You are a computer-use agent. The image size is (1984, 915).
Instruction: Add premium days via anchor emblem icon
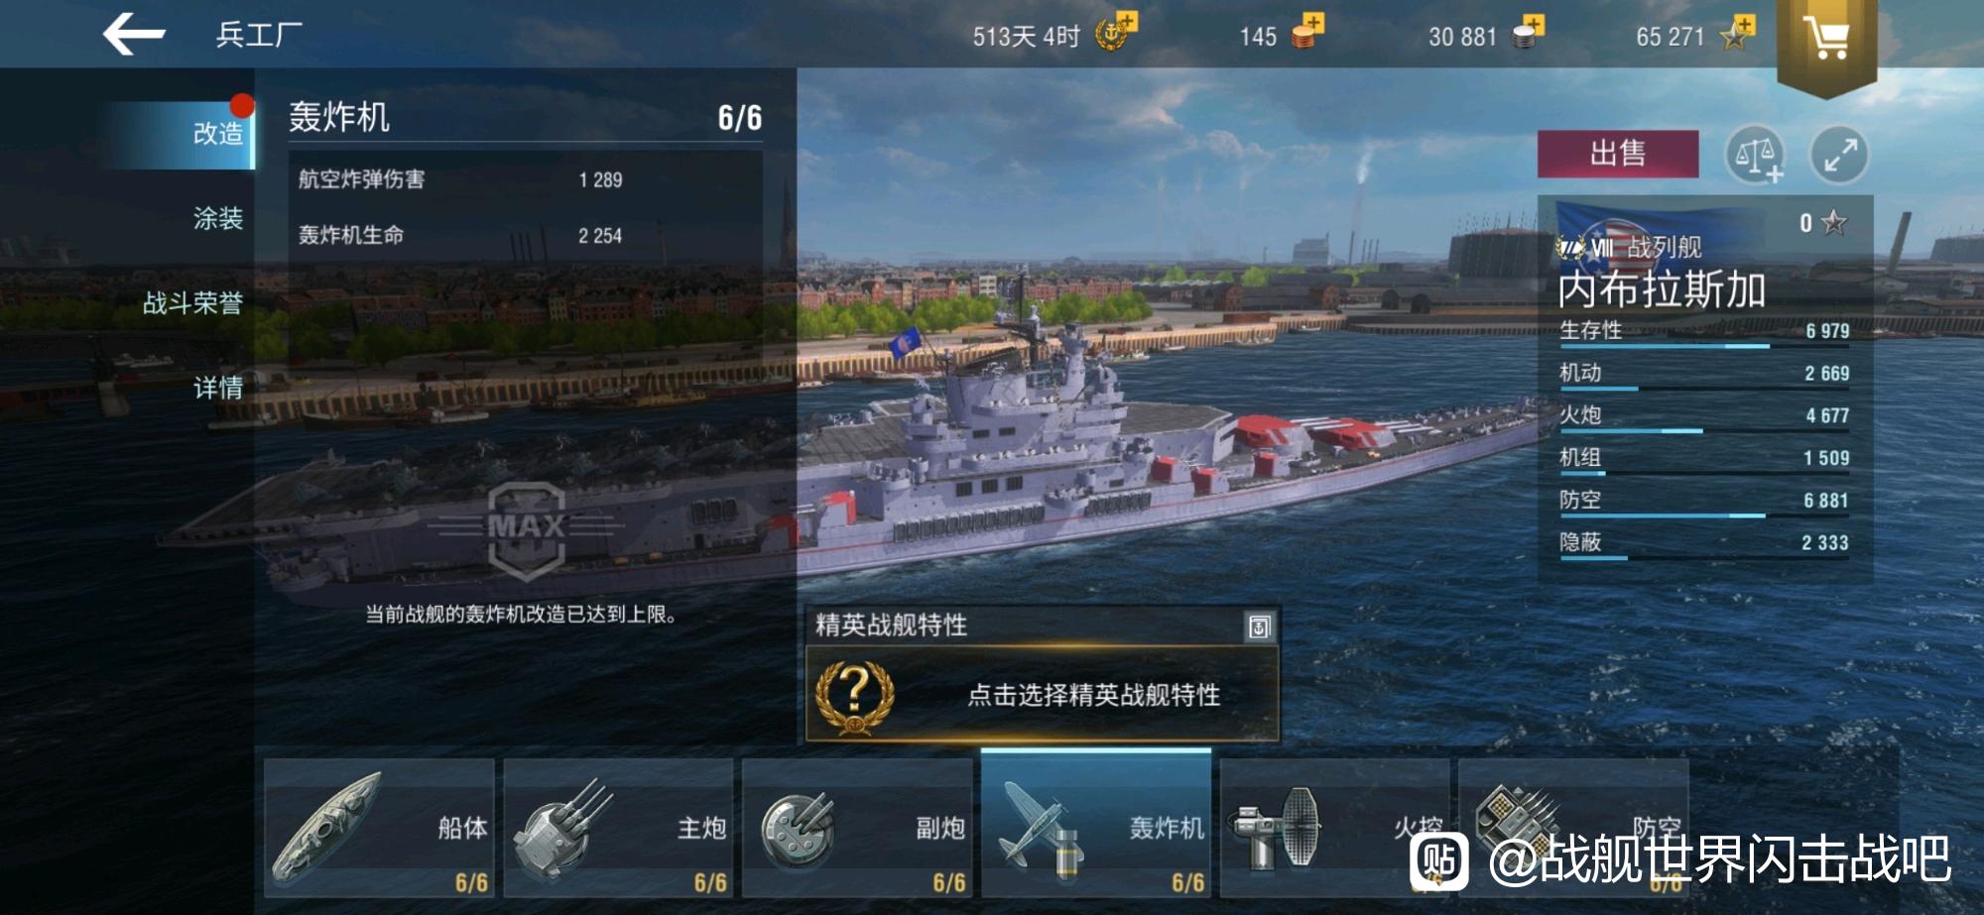tap(1115, 33)
